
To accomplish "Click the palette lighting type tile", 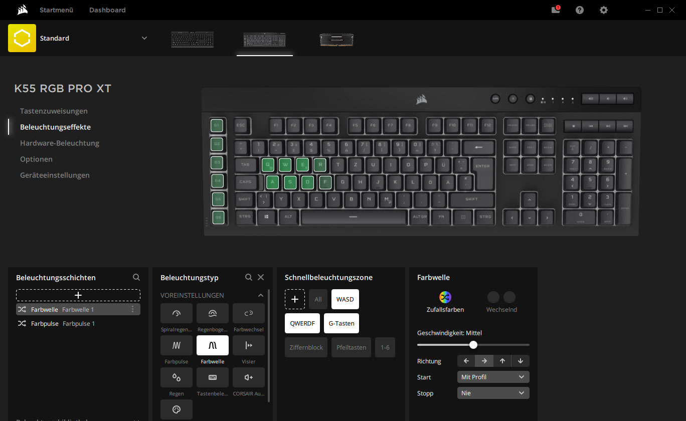I will click(x=176, y=409).
